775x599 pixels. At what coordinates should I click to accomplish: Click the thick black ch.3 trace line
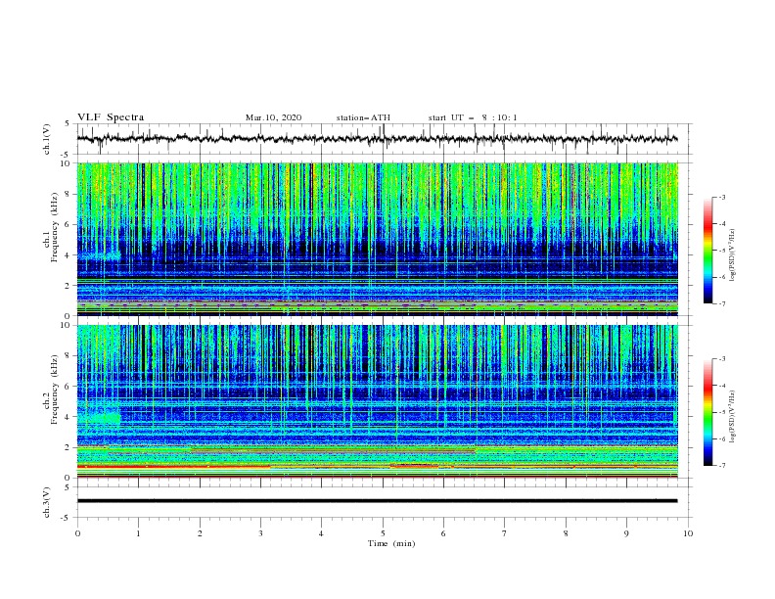(378, 501)
